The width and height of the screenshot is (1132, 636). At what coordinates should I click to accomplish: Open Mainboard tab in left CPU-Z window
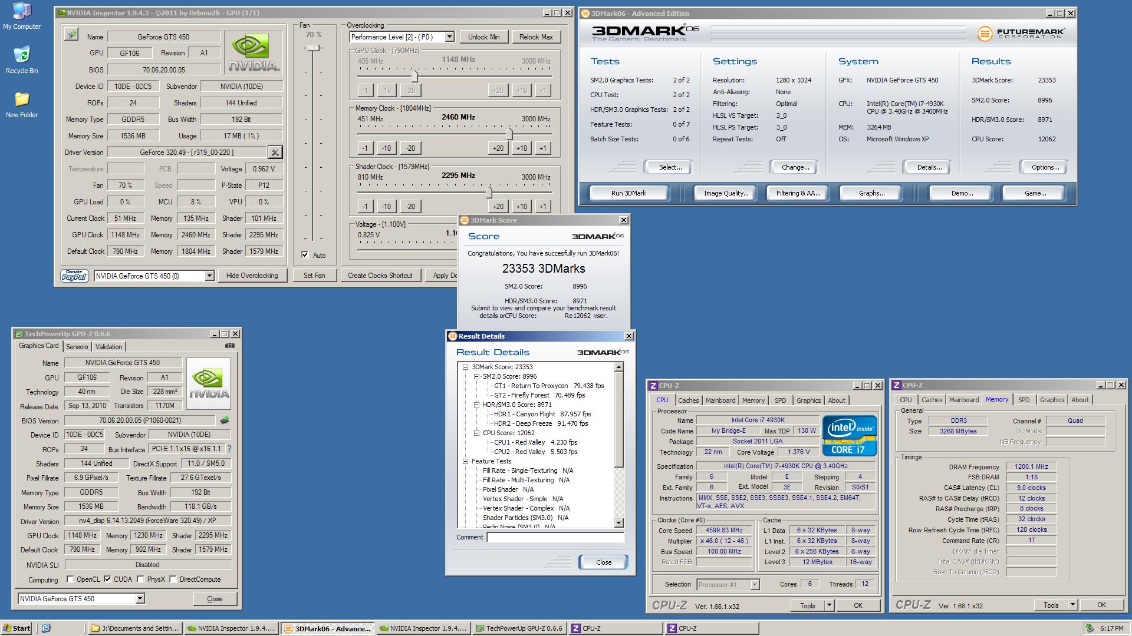point(720,400)
